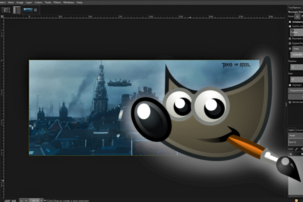
Task: Toggle the Feather edges checkbox
Action: coord(290,26)
